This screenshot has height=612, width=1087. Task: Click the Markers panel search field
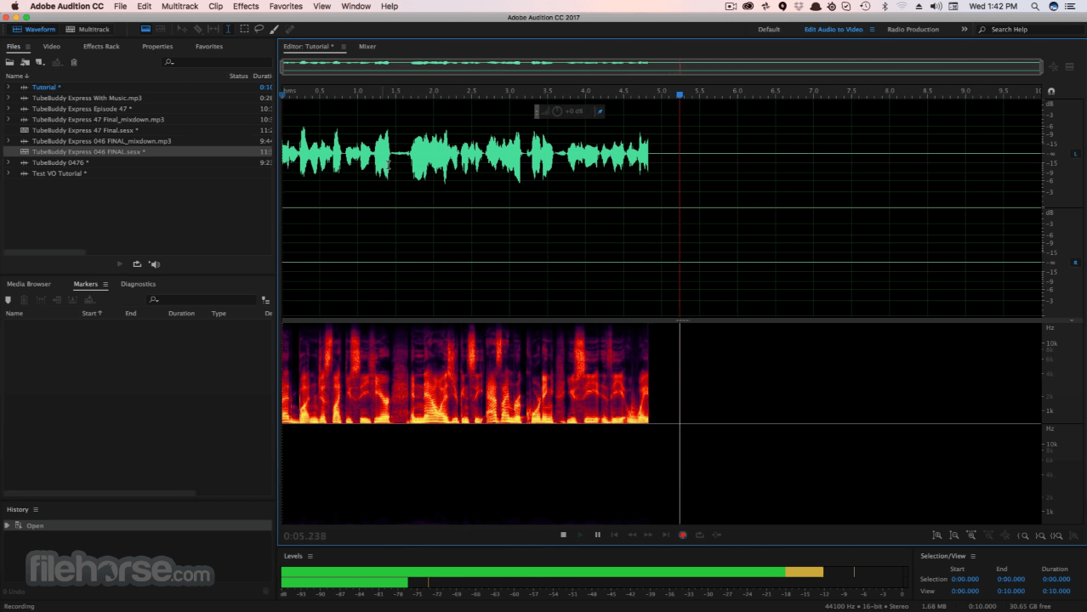coord(202,299)
